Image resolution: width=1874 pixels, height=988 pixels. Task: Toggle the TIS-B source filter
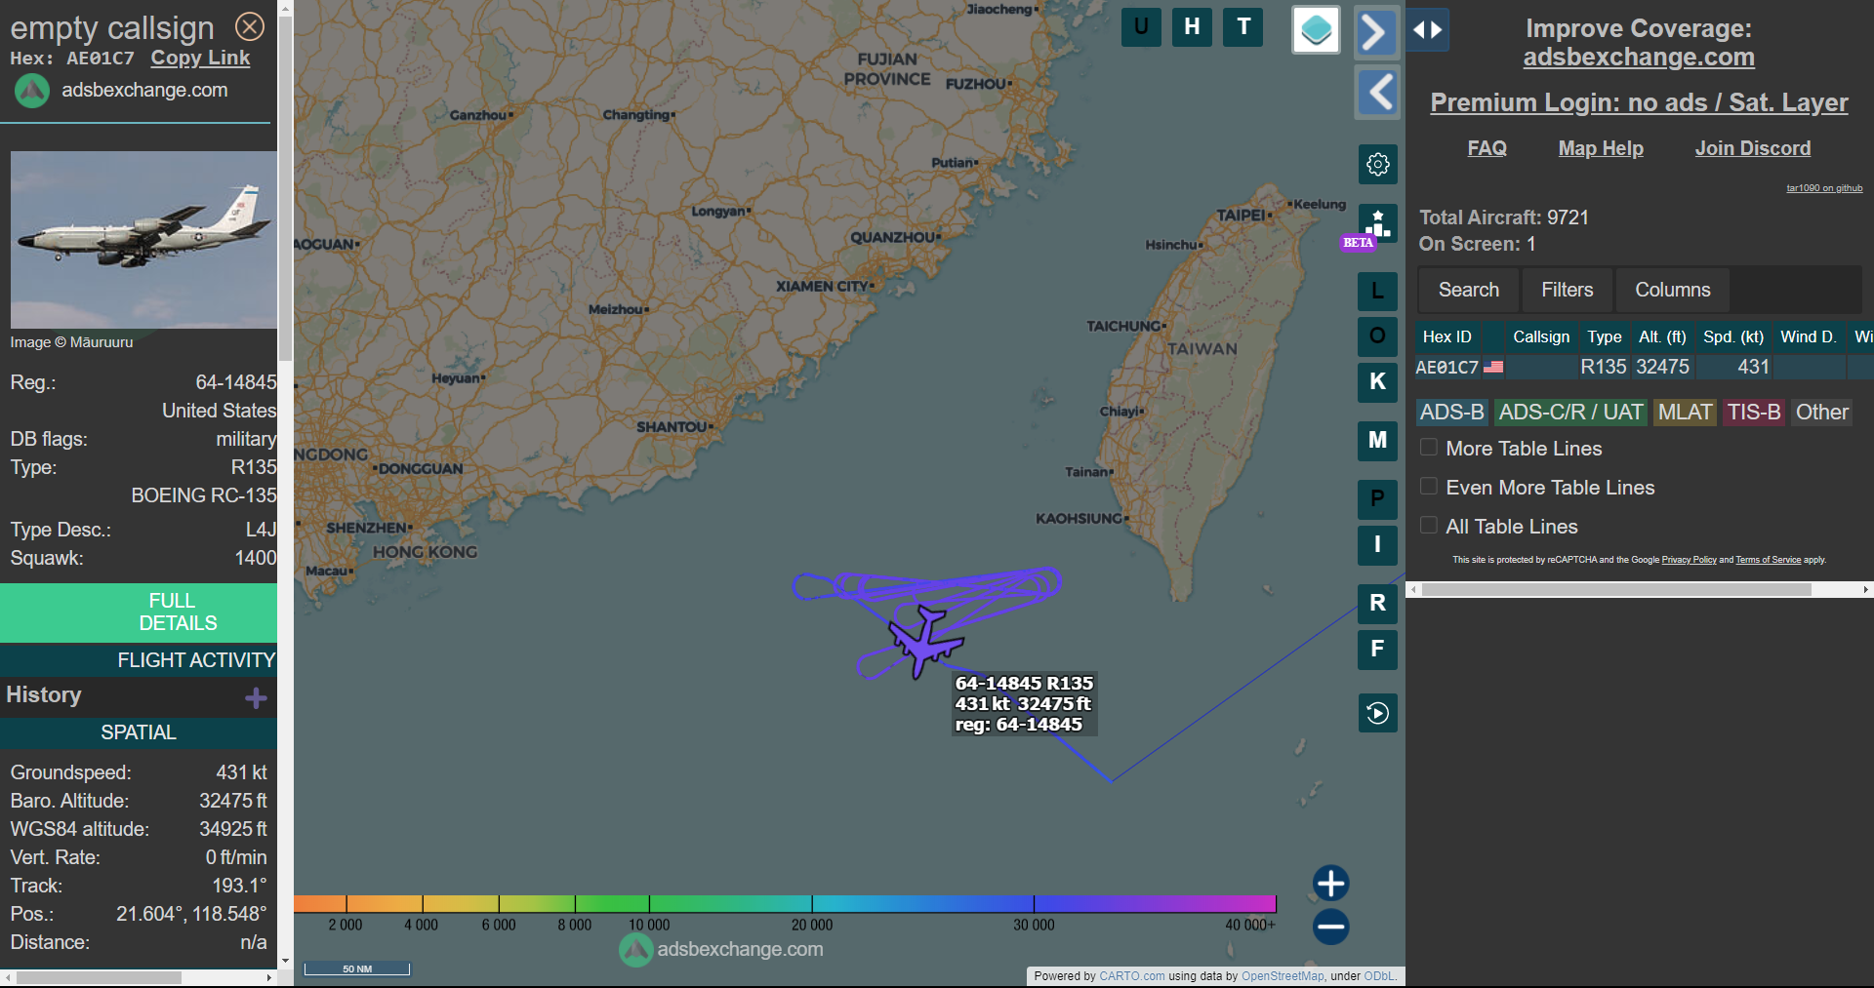coord(1754,413)
